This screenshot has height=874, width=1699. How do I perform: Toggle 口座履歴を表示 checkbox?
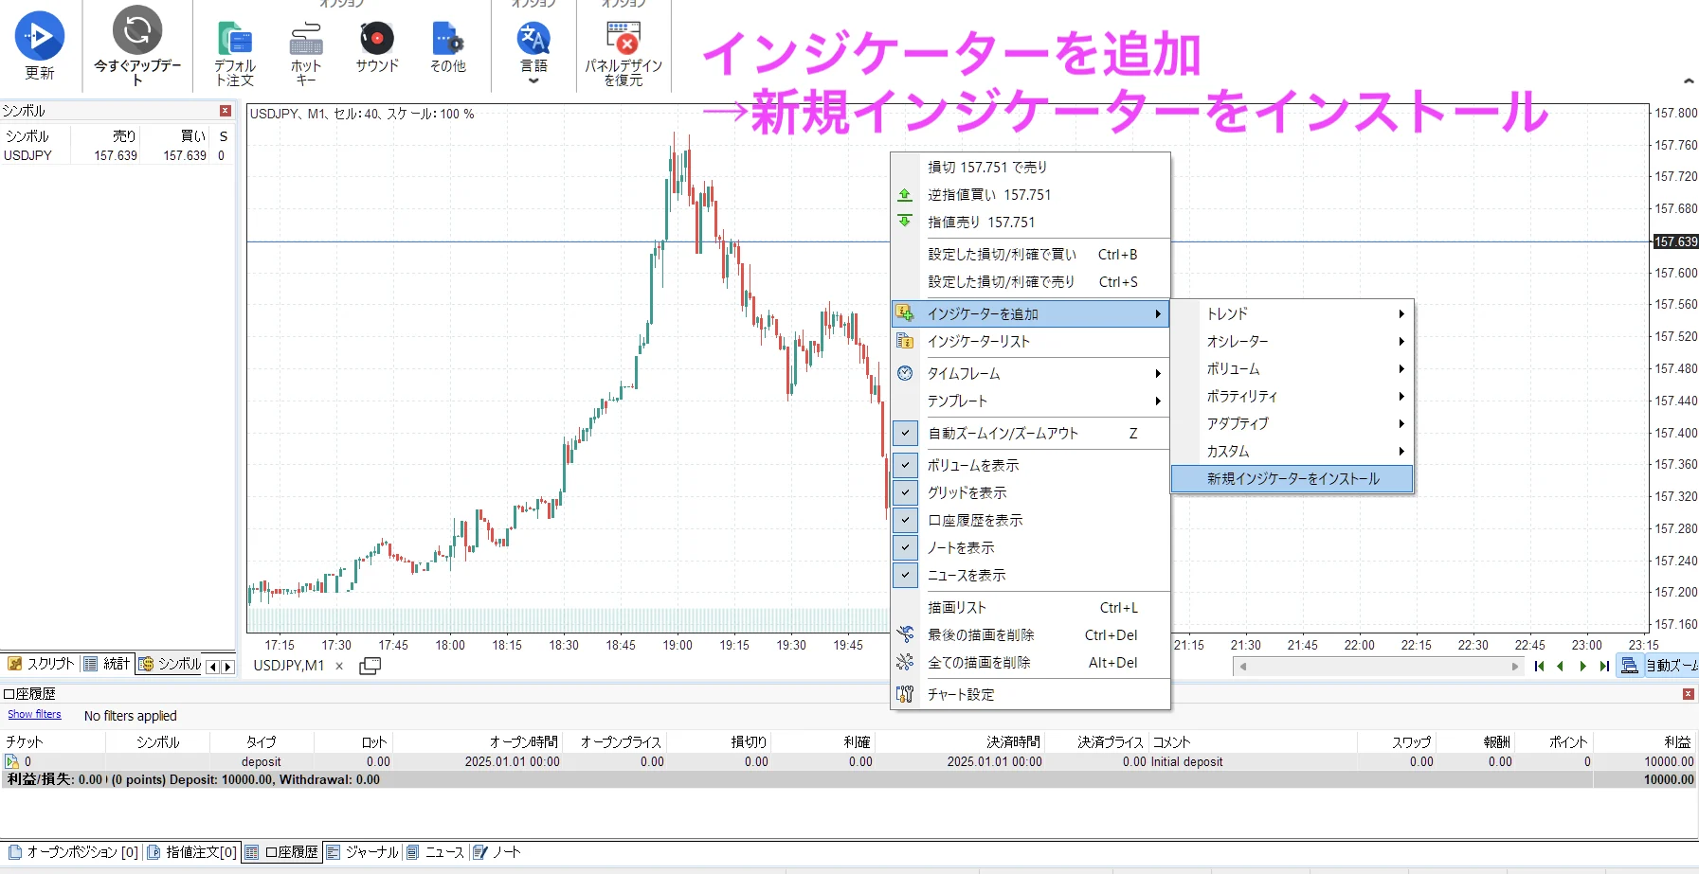pos(906,520)
